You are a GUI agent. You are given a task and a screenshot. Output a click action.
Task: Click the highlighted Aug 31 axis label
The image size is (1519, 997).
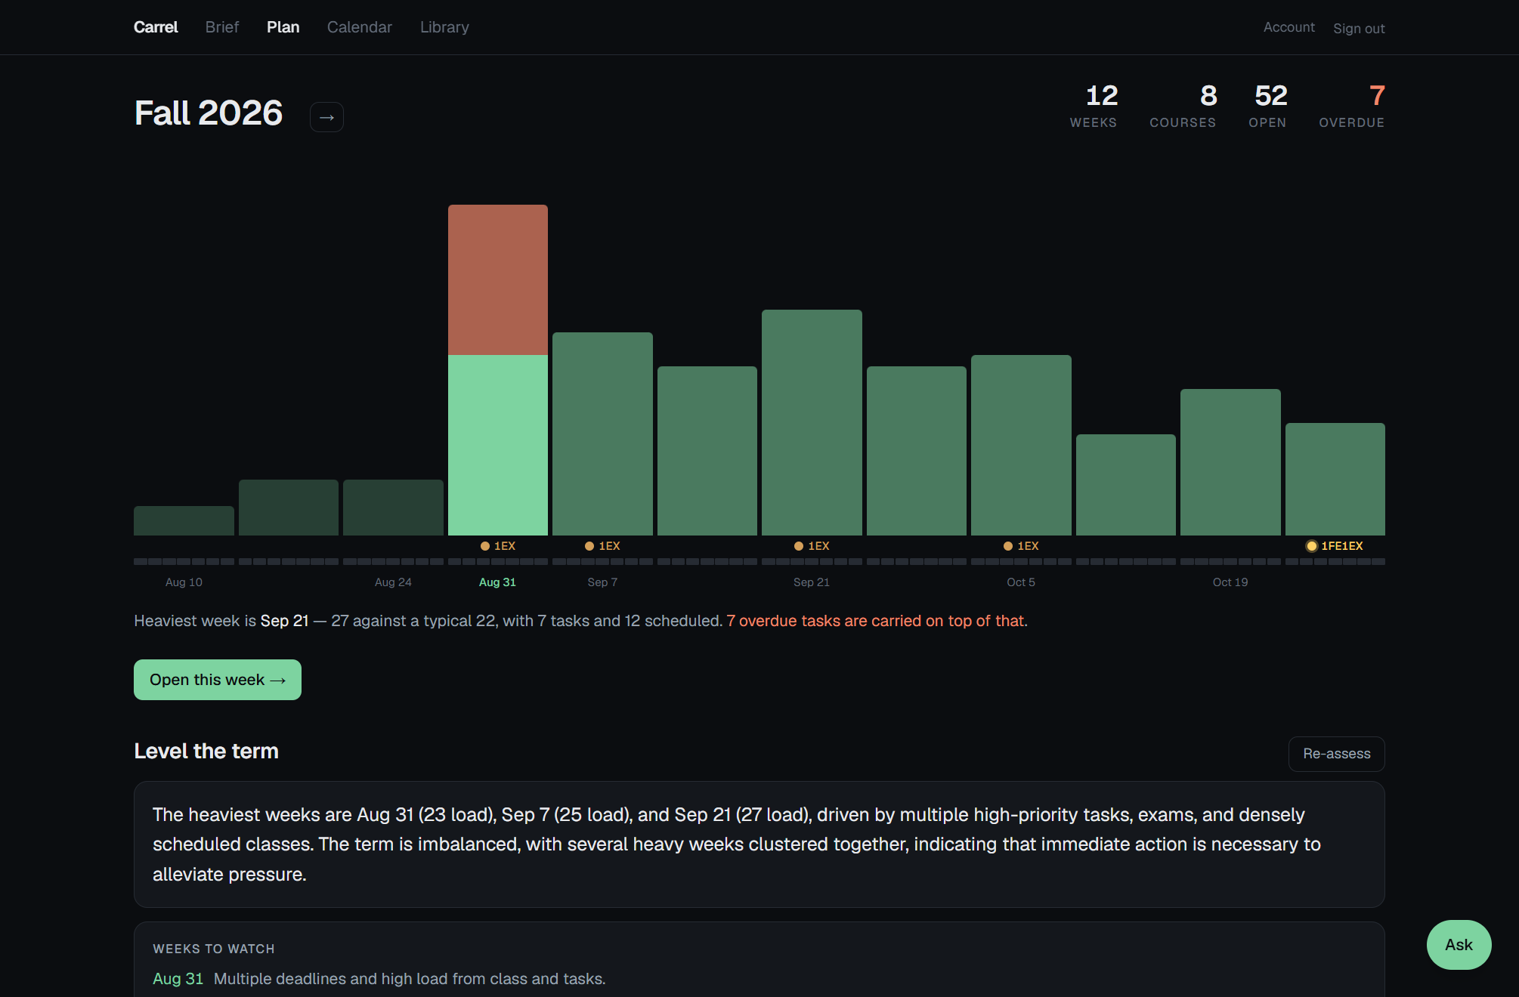(497, 582)
